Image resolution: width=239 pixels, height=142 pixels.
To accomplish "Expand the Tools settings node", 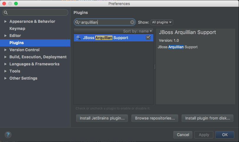I will tap(6, 71).
